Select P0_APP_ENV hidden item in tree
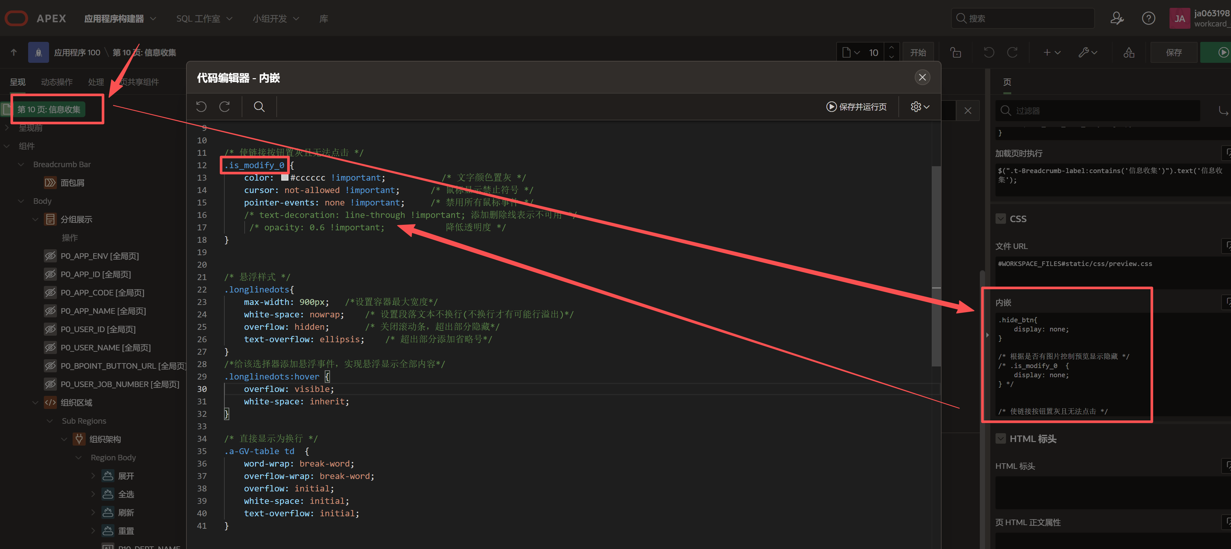 [x=99, y=256]
